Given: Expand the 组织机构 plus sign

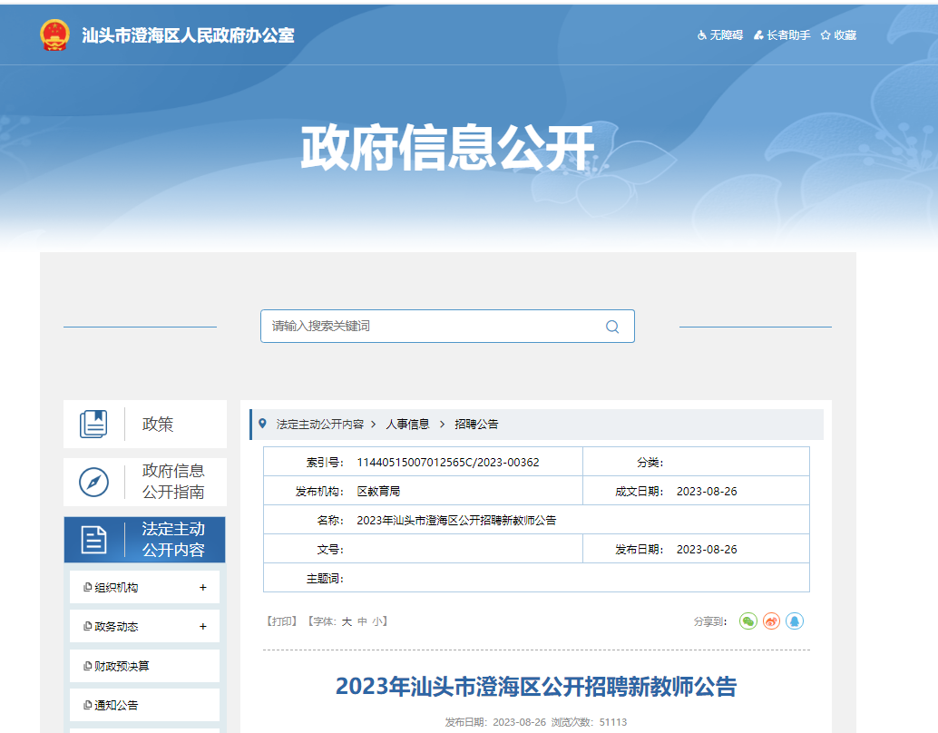Looking at the screenshot, I should pos(203,588).
